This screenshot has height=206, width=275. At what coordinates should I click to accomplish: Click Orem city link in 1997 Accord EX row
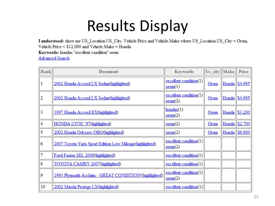pyautogui.click(x=213, y=112)
